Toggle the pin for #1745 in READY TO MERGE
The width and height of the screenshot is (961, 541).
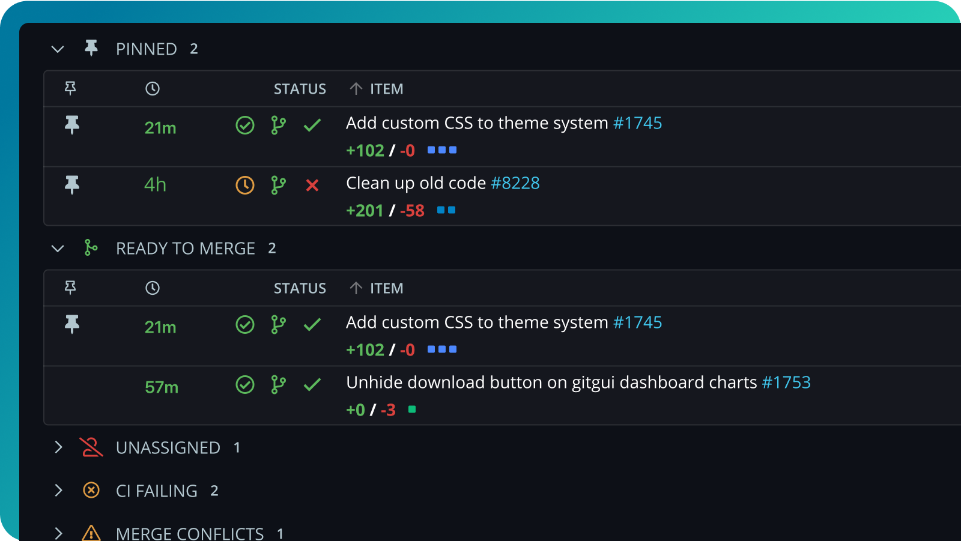(72, 325)
